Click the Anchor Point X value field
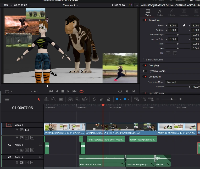This screenshot has width=200, height=169. pos(173,39)
